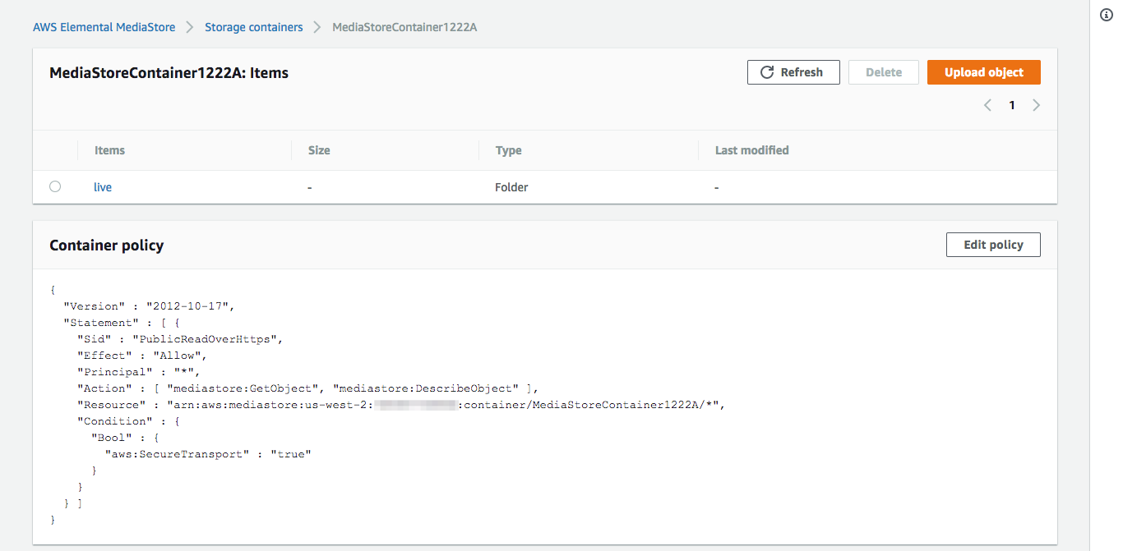Click the Type column header
1123x551 pixels.
click(508, 150)
